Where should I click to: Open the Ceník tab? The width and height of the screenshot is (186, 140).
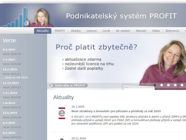[106, 31]
